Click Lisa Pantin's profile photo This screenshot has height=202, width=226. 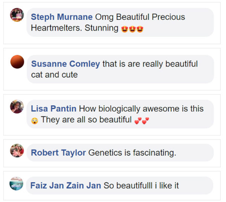coord(17,107)
